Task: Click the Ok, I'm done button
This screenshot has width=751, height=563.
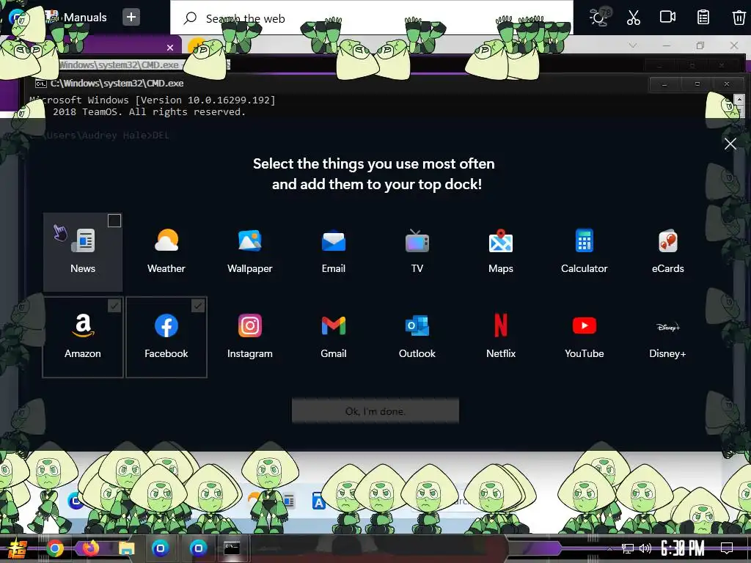Action: [x=375, y=411]
